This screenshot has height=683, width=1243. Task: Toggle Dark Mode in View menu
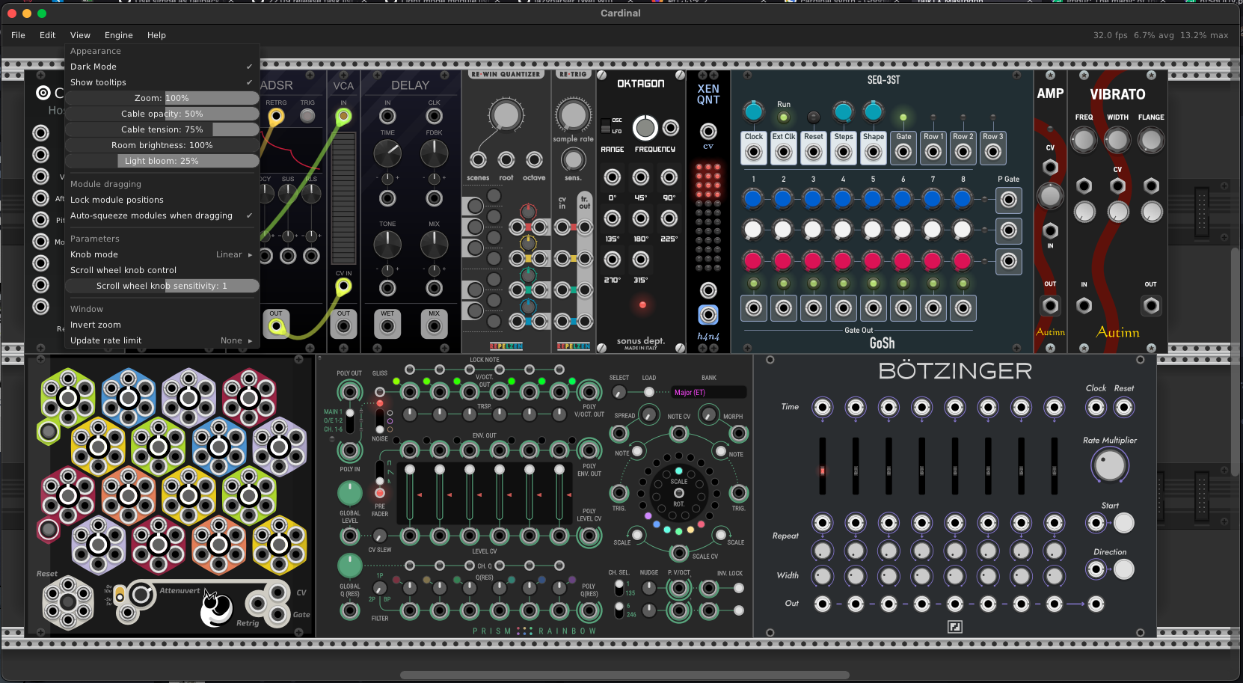pyautogui.click(x=162, y=67)
